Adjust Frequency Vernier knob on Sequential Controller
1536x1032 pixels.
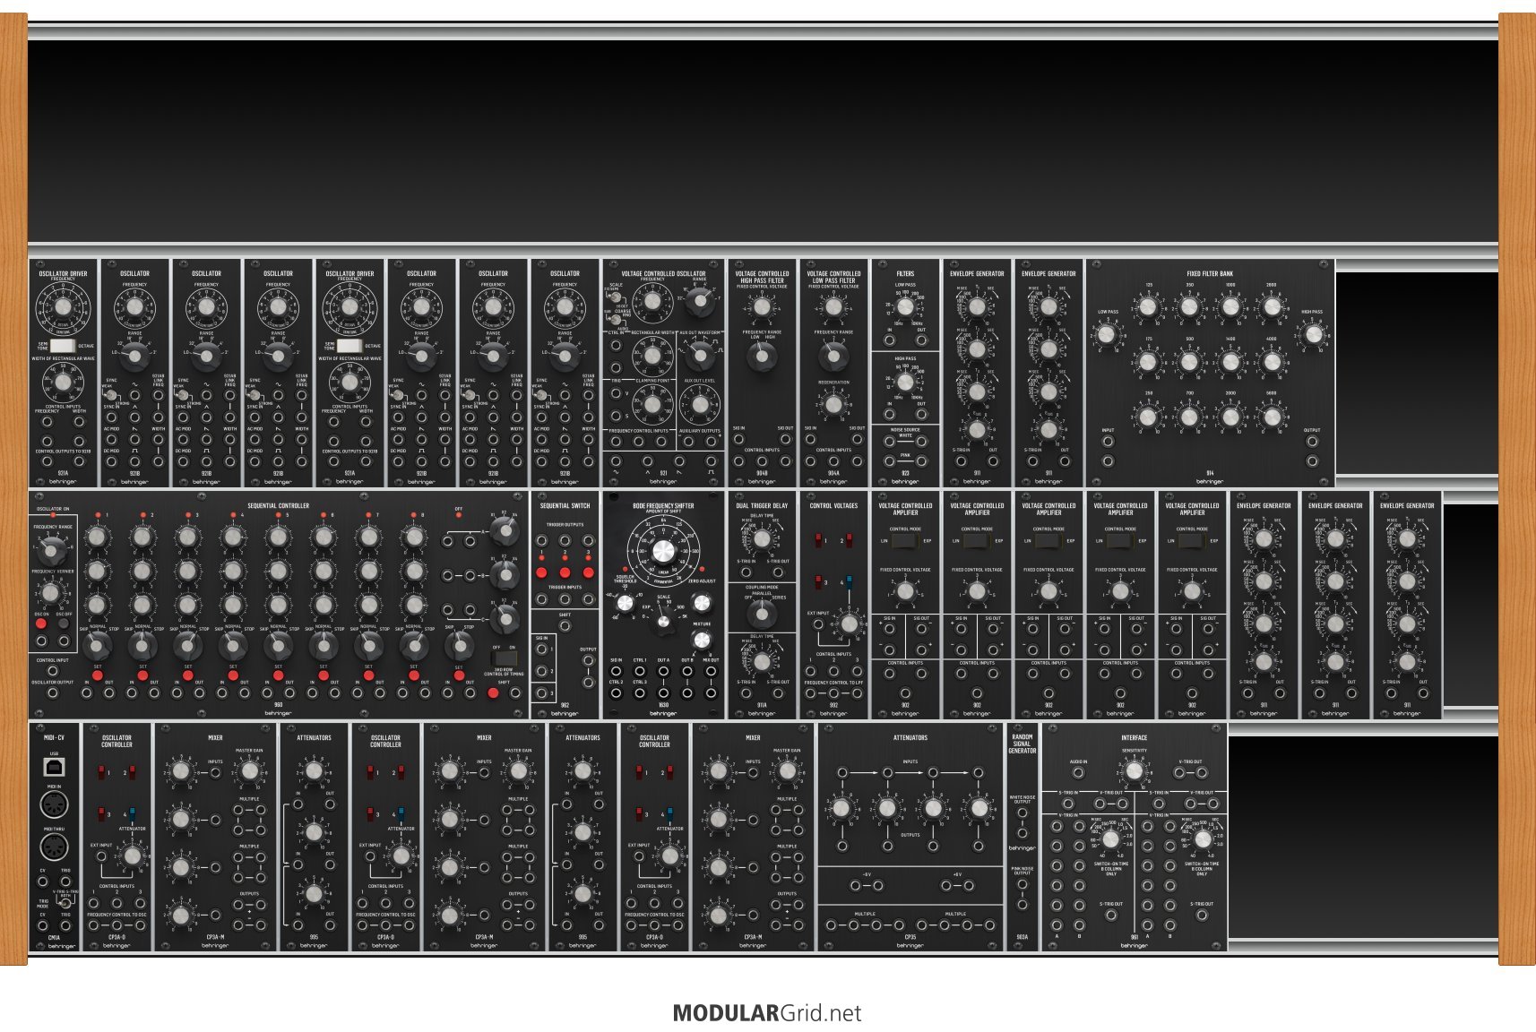coord(52,593)
